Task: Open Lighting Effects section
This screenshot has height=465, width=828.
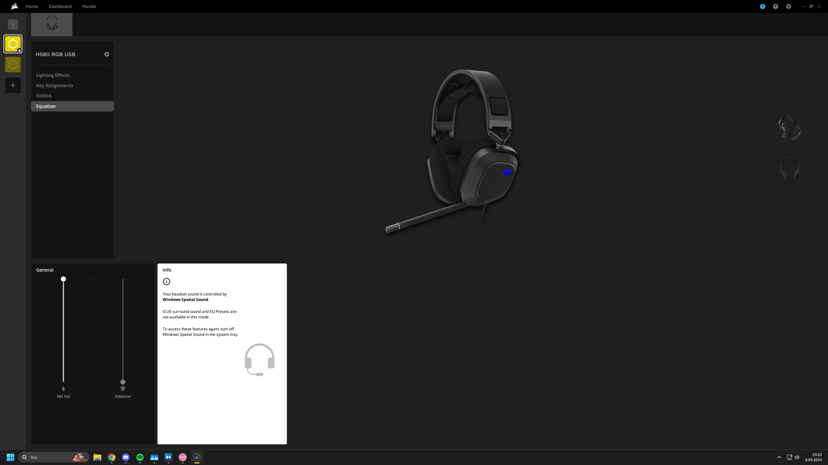Action: 53,75
